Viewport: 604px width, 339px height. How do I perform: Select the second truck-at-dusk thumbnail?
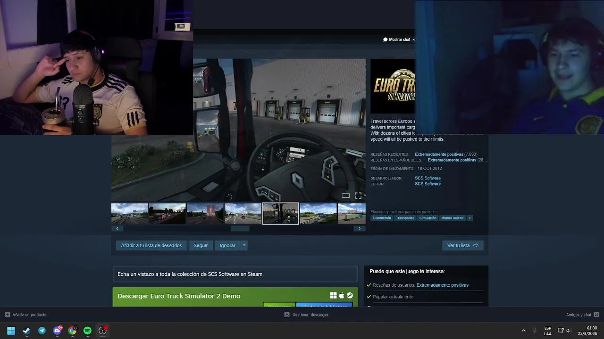pos(167,213)
